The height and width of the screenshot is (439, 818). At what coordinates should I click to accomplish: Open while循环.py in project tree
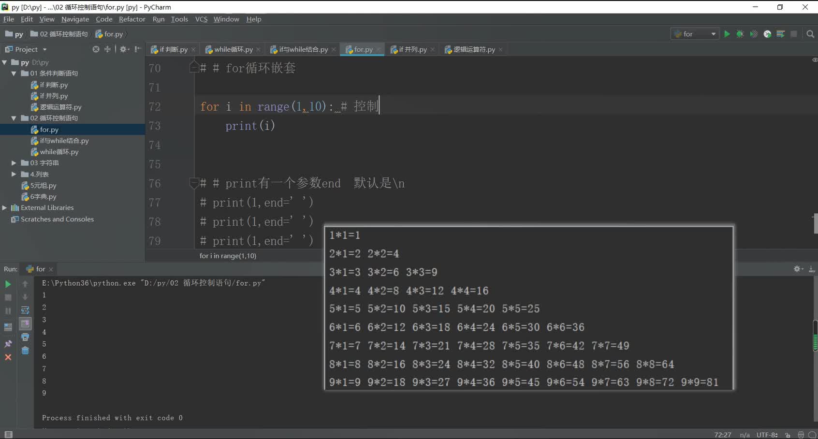point(55,152)
